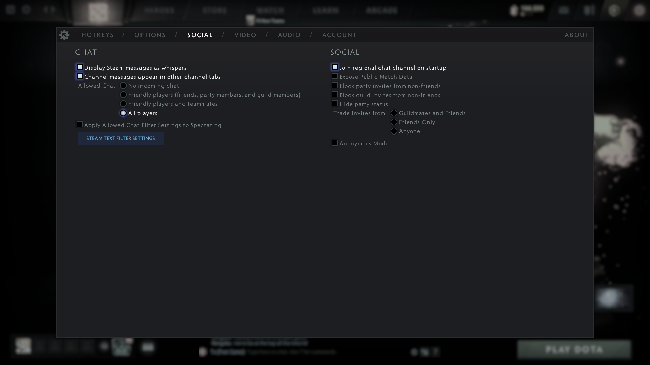
Task: Select Friendly players and teammates chat option
Action: (123, 104)
